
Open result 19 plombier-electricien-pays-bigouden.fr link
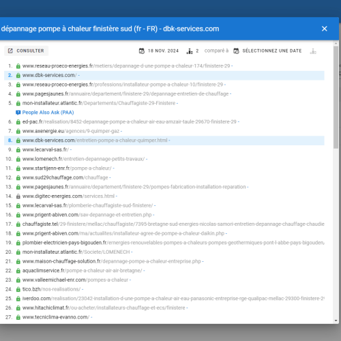click(173, 243)
